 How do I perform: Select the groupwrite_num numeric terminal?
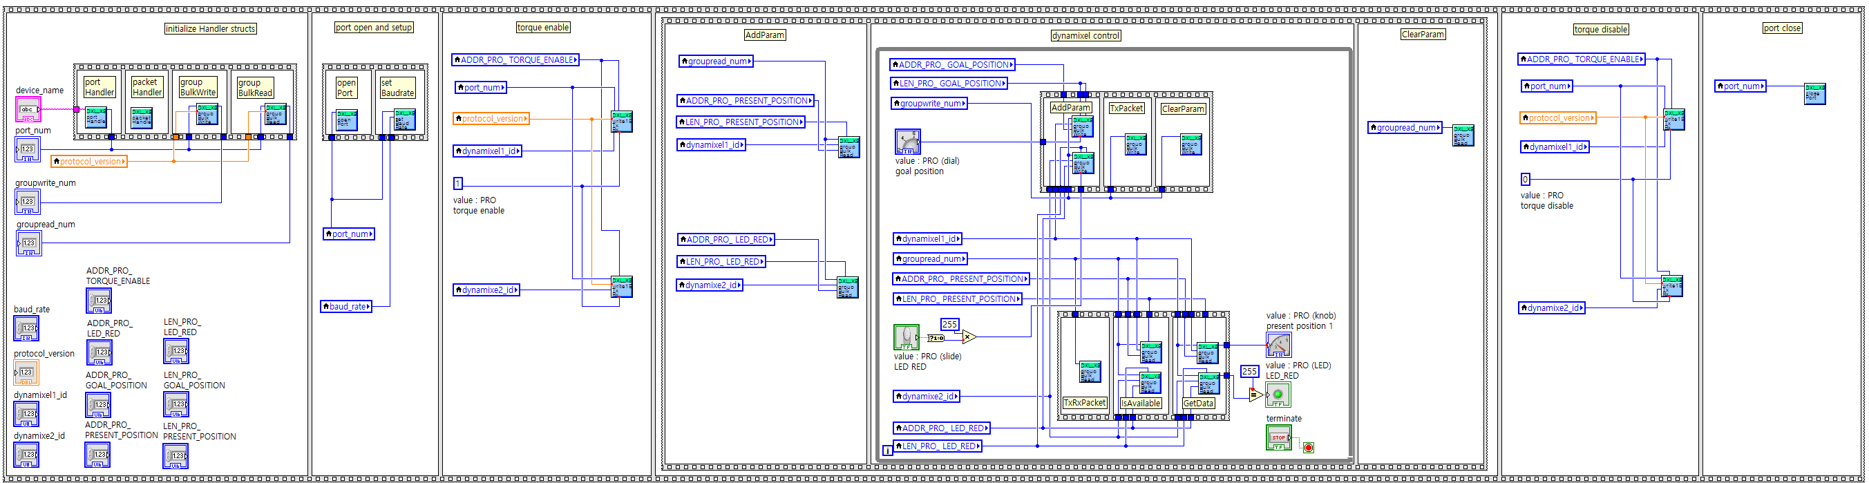click(28, 202)
